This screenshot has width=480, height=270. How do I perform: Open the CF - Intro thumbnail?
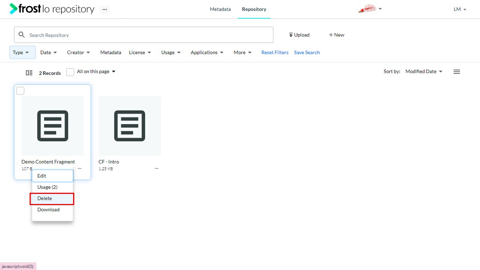(x=130, y=126)
